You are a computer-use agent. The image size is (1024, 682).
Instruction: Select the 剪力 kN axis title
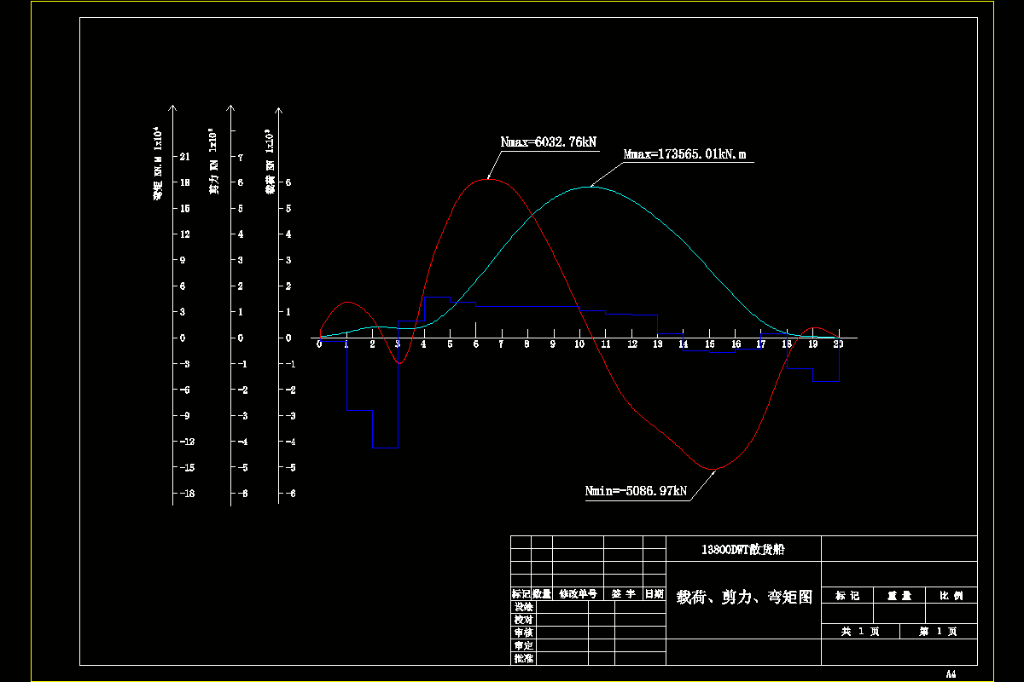coord(213,162)
